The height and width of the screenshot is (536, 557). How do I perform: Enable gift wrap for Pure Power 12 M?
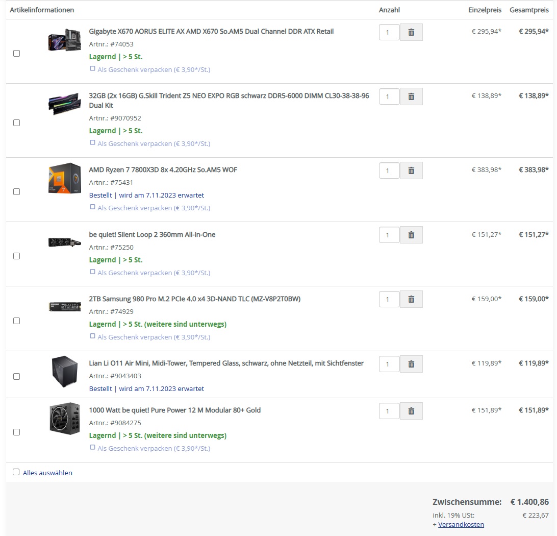(92, 447)
